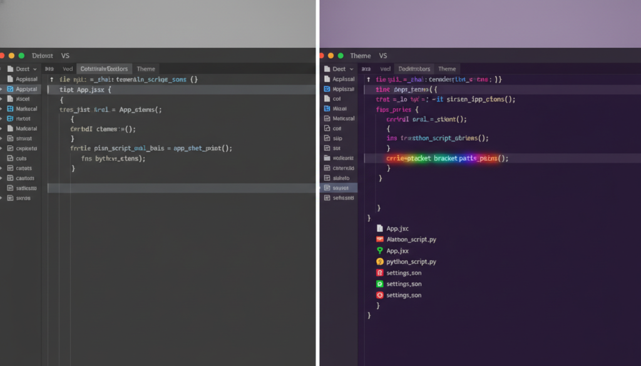
Task: Switch to the Theme tab in the left editor
Action: click(146, 69)
